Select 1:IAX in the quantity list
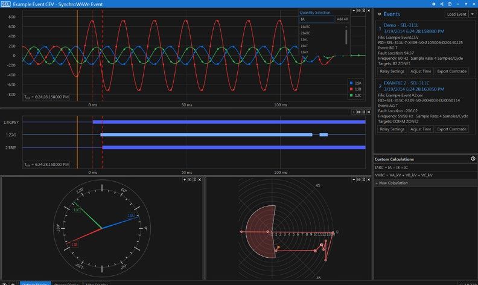This screenshot has height=285, width=478. pos(304,52)
